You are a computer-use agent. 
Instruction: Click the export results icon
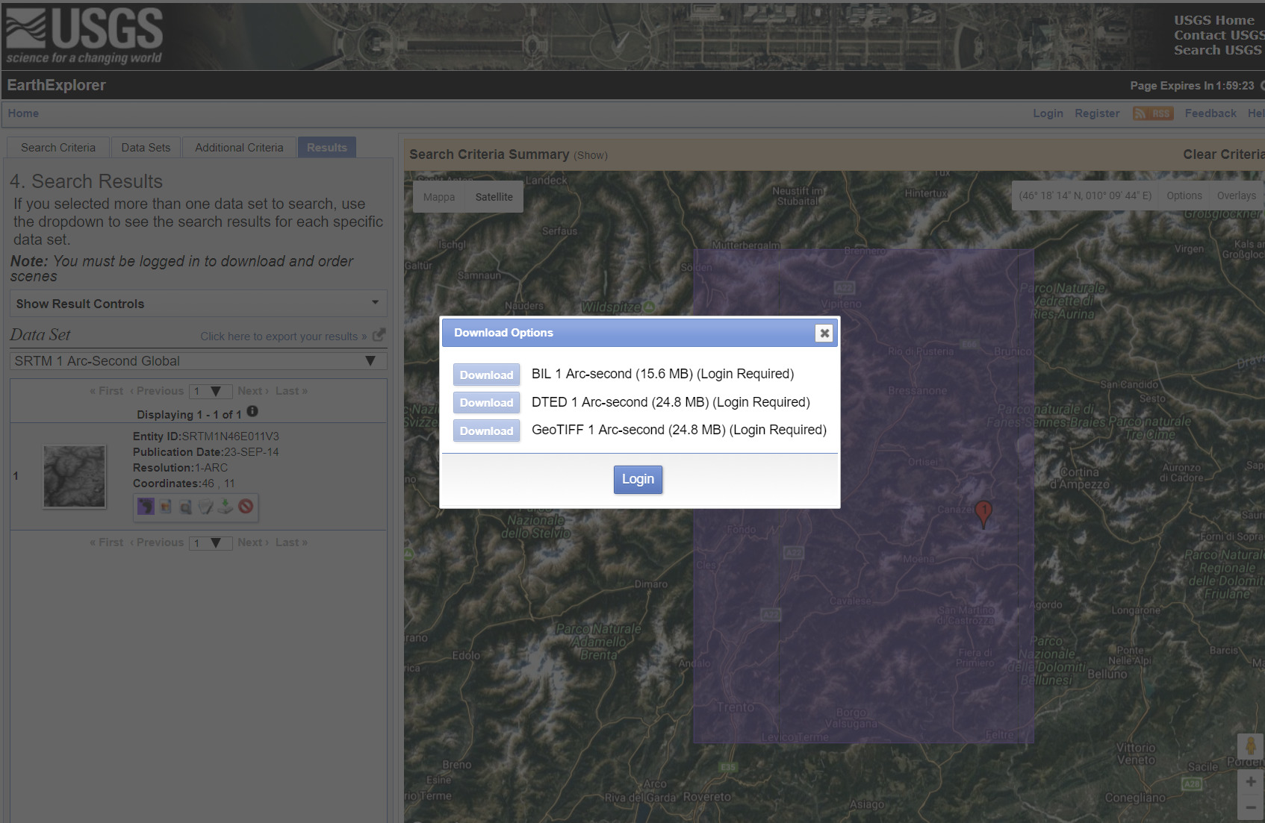[379, 335]
